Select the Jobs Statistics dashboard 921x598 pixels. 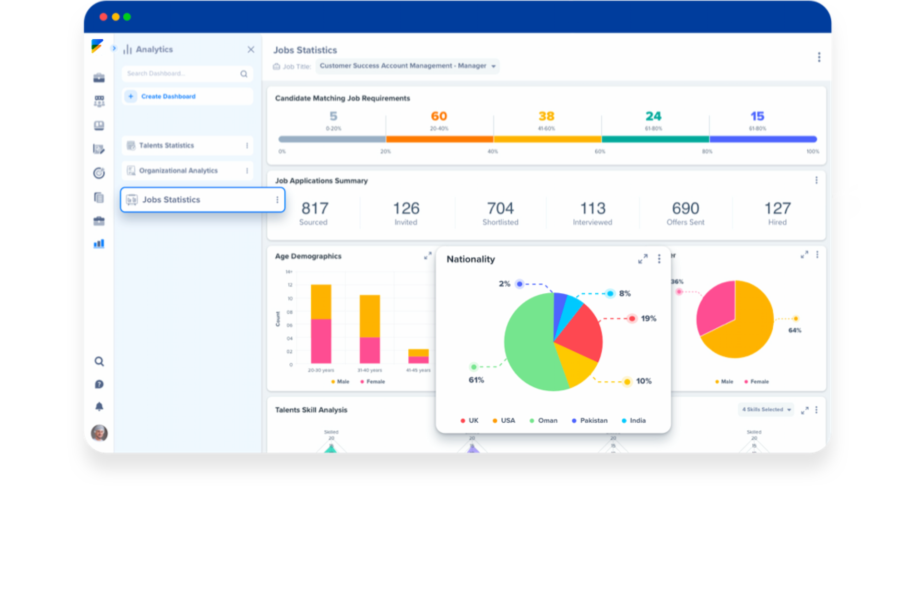[x=202, y=200]
